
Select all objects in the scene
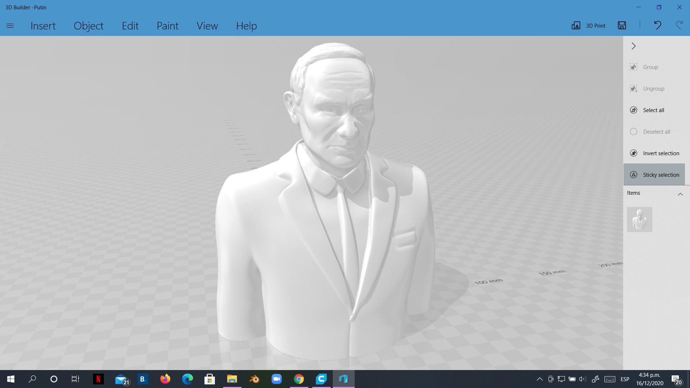pyautogui.click(x=654, y=110)
